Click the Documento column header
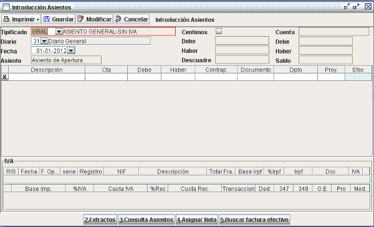Image resolution: width=374 pixels, height=227 pixels. (256, 70)
